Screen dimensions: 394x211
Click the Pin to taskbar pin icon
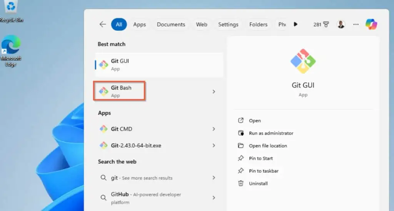click(x=241, y=171)
